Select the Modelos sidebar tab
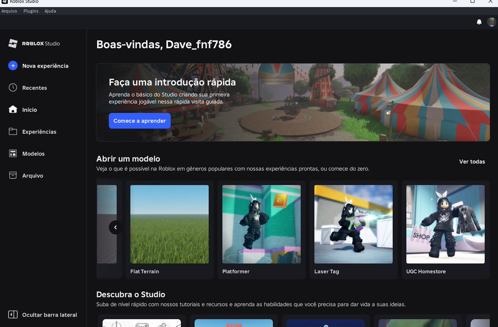Viewport: 498px width, 327px height. (x=43, y=154)
